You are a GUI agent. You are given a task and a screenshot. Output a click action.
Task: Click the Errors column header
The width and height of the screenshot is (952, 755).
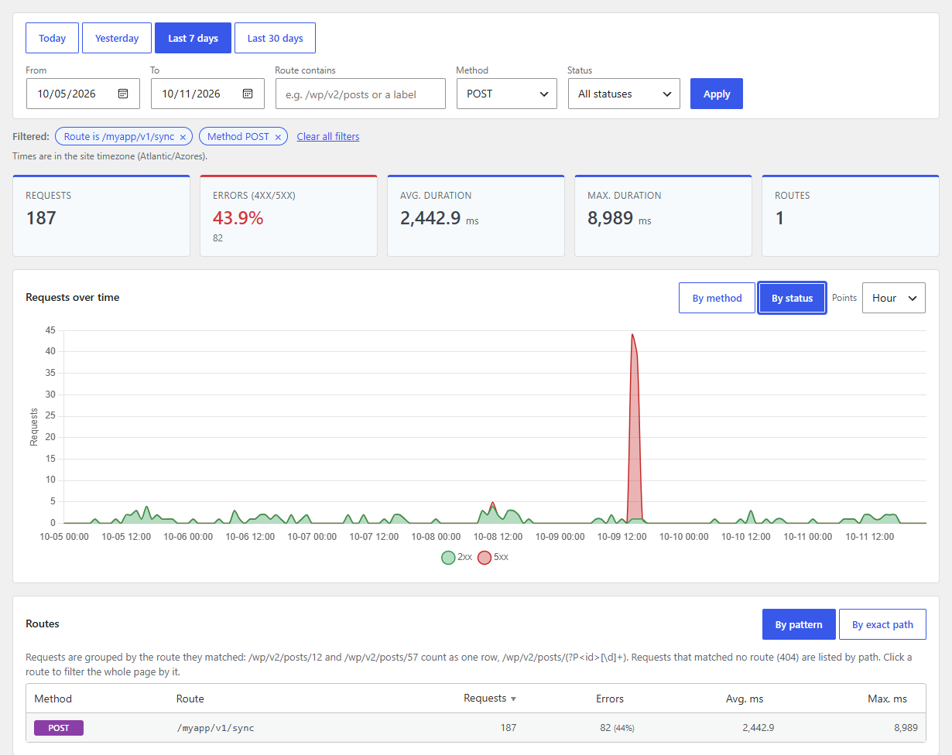pyautogui.click(x=609, y=699)
